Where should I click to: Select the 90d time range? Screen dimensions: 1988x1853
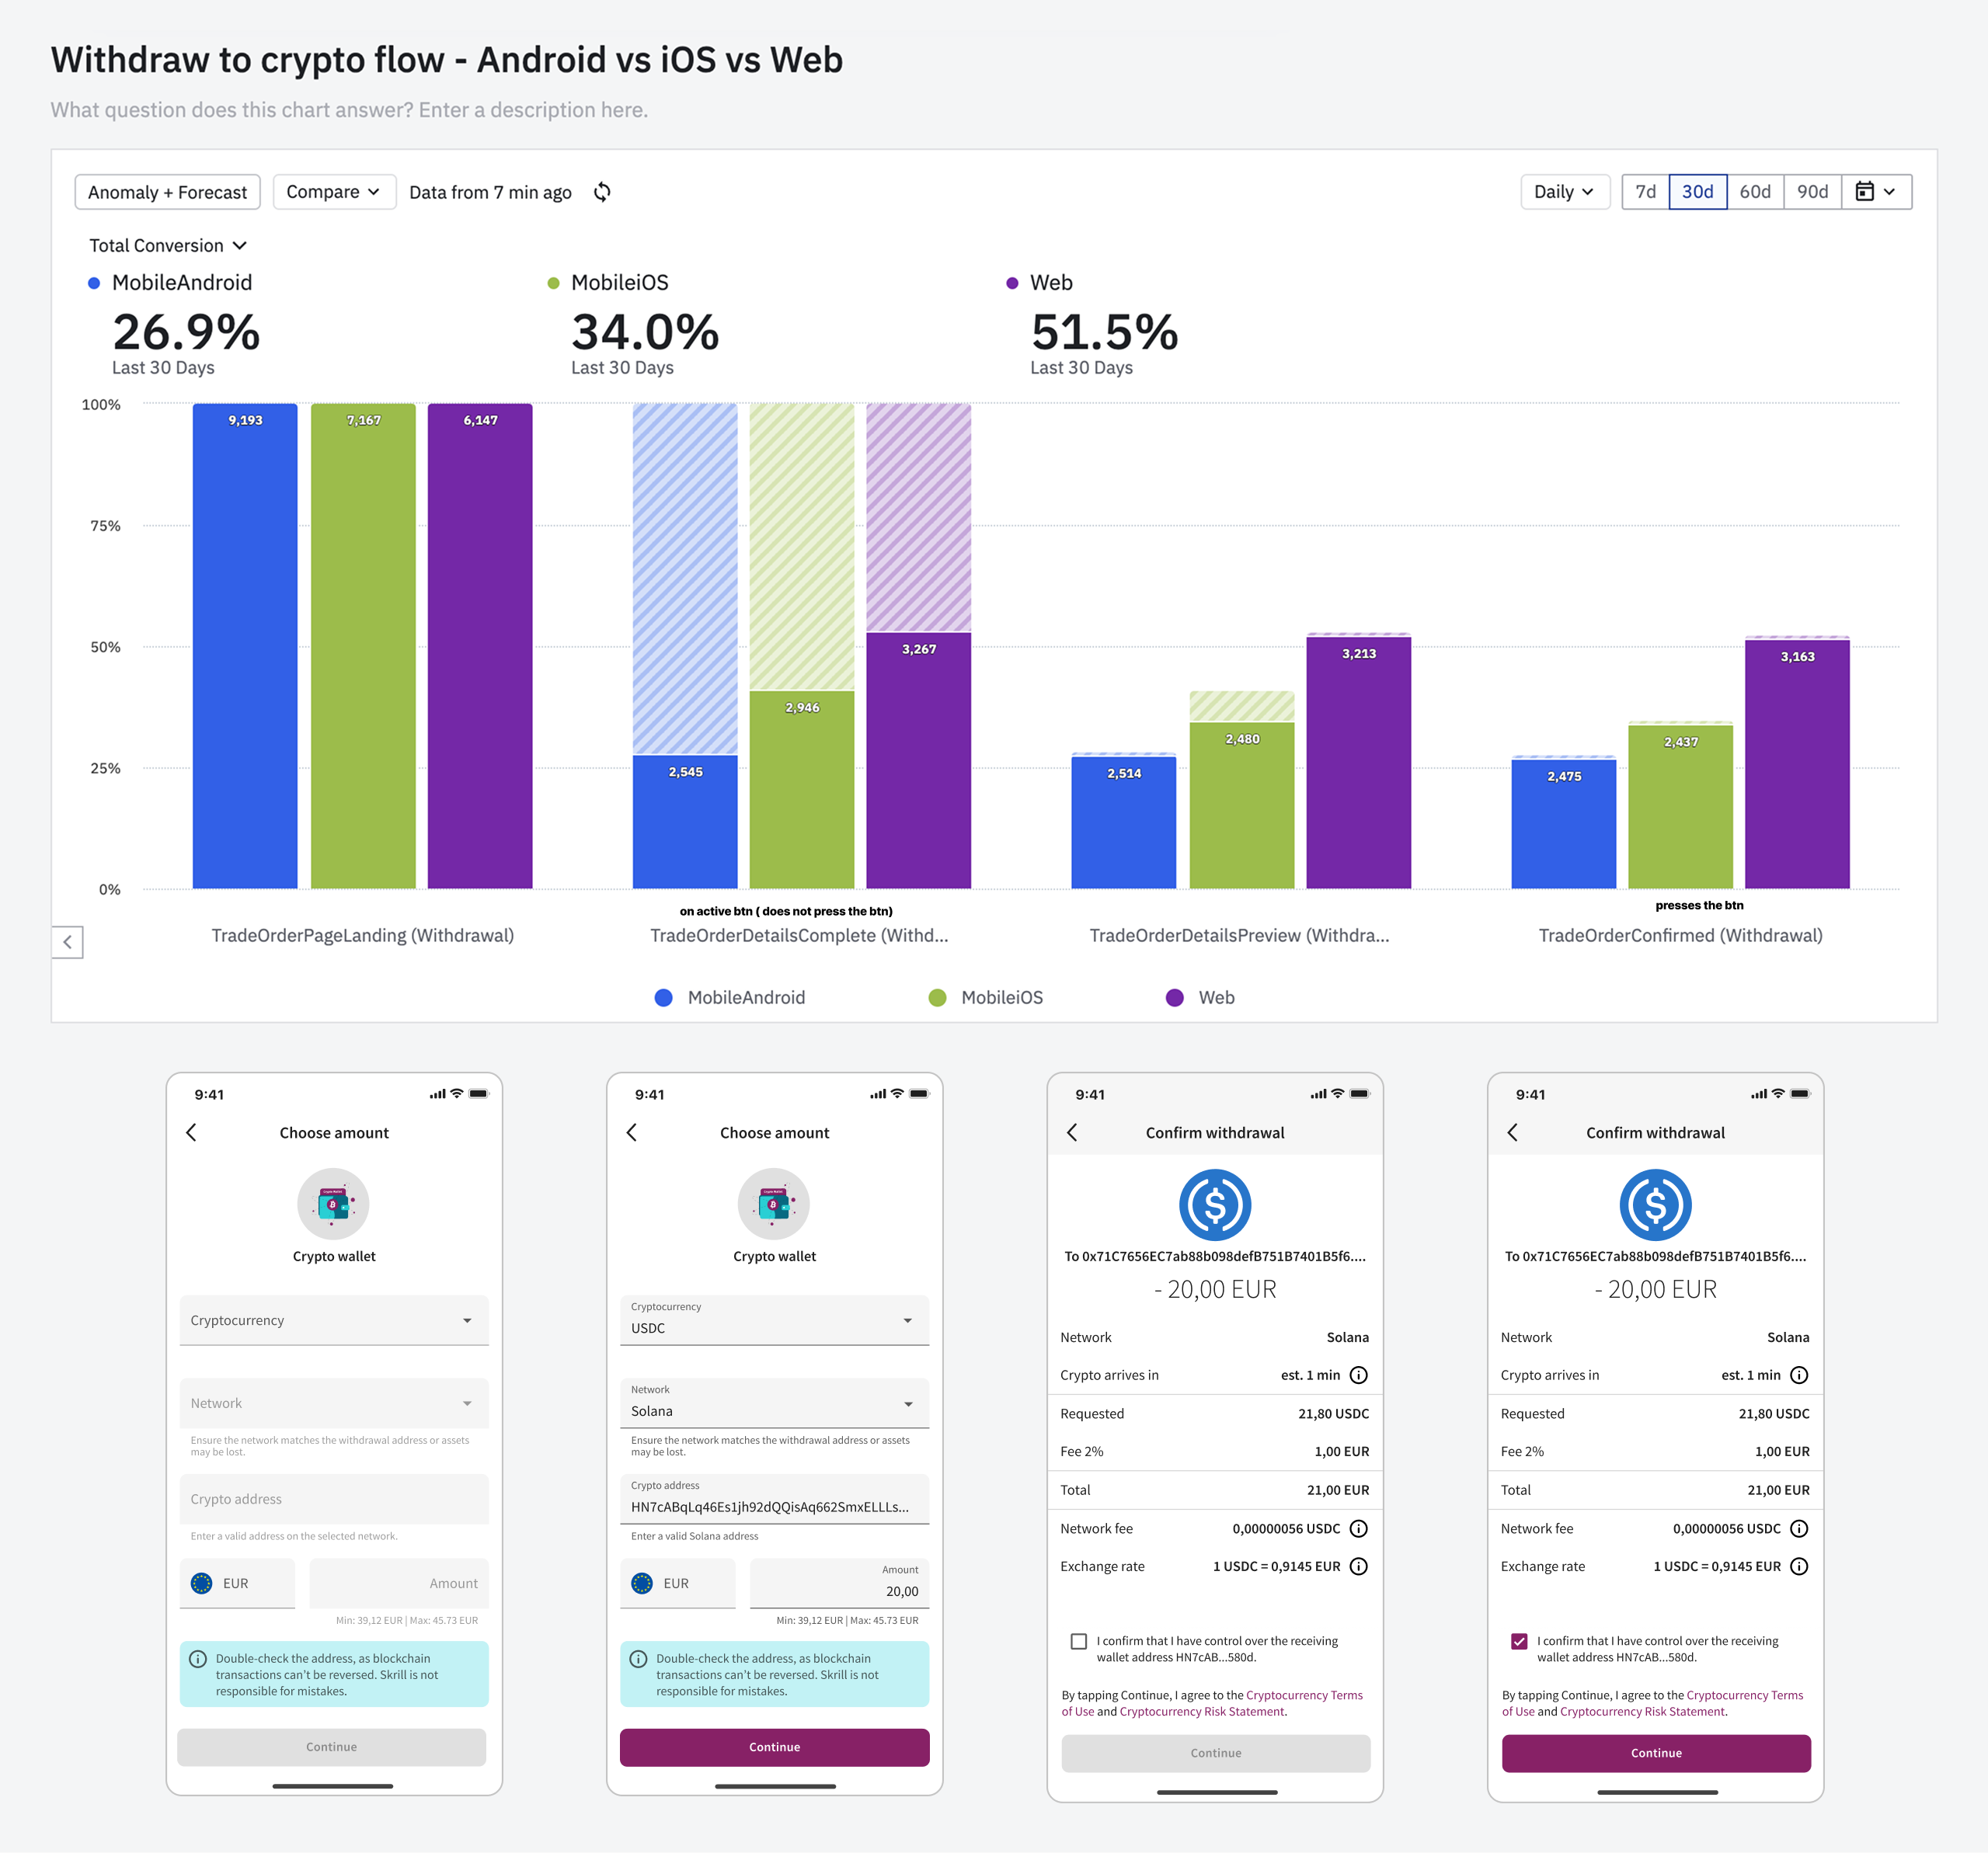(1813, 192)
